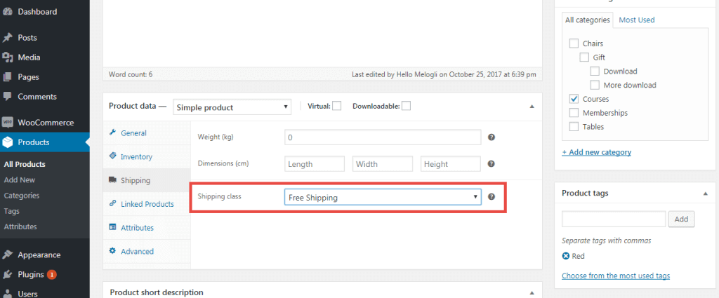Image resolution: width=719 pixels, height=298 pixels.
Task: Click the Add new category link
Action: [x=596, y=152]
